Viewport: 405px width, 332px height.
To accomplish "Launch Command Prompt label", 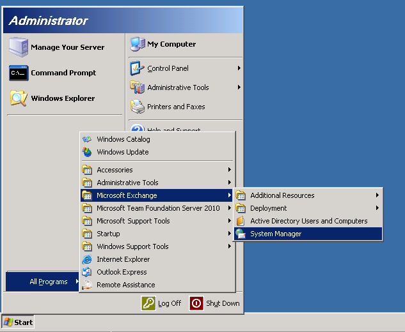I will [x=63, y=73].
